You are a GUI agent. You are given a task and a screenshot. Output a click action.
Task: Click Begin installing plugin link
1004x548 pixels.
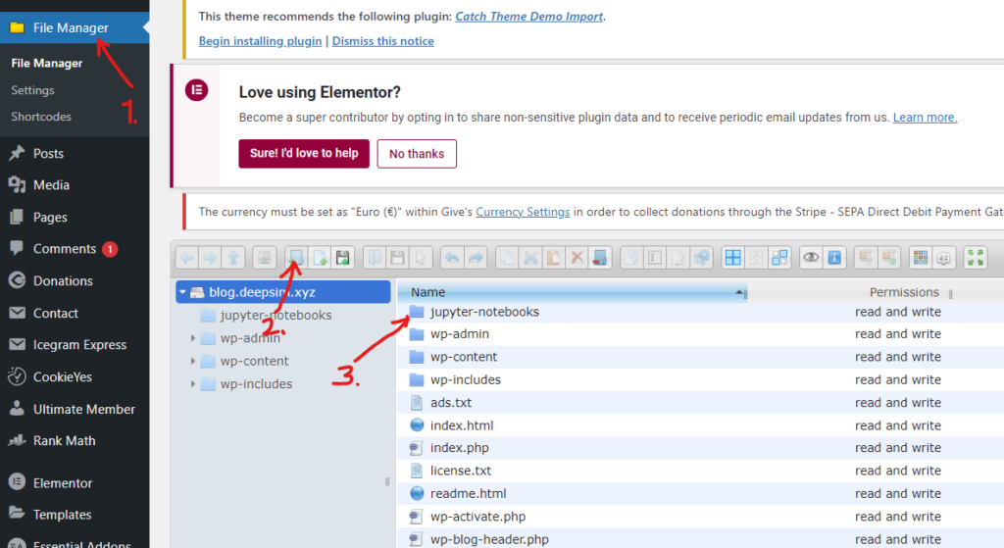coord(260,41)
